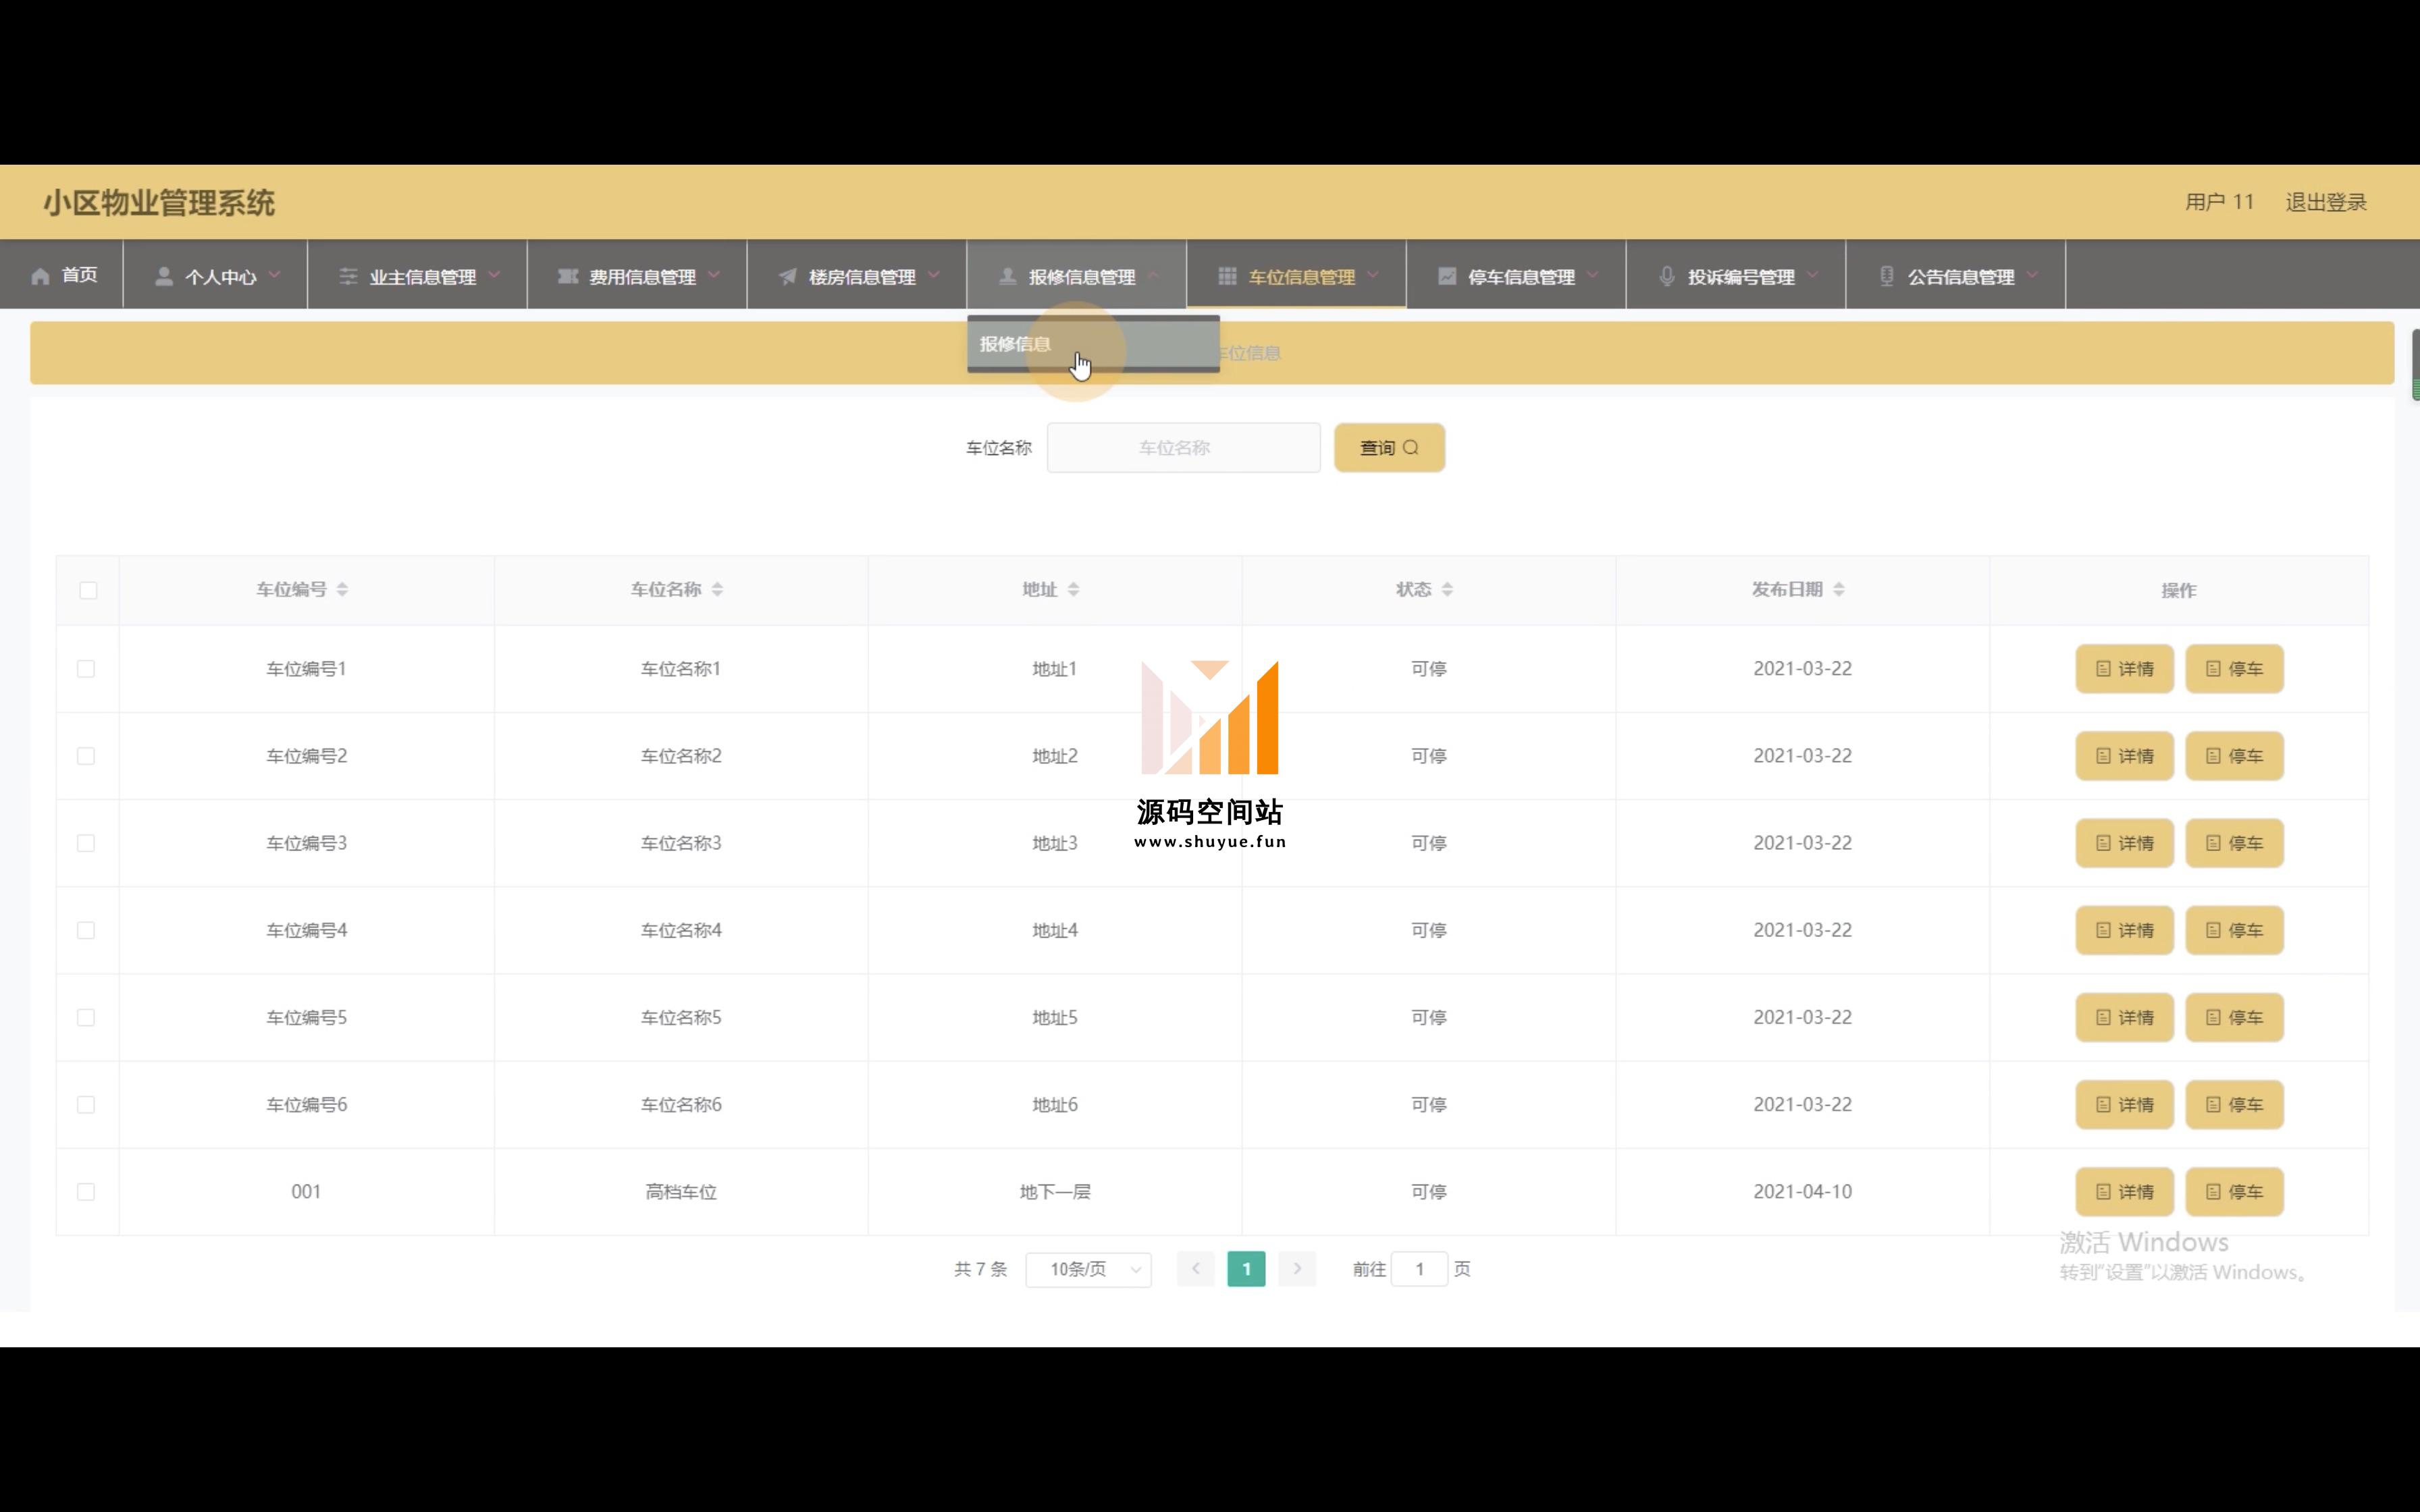Click the 车位名称3 cell
This screenshot has width=2420, height=1512.
coord(681,843)
